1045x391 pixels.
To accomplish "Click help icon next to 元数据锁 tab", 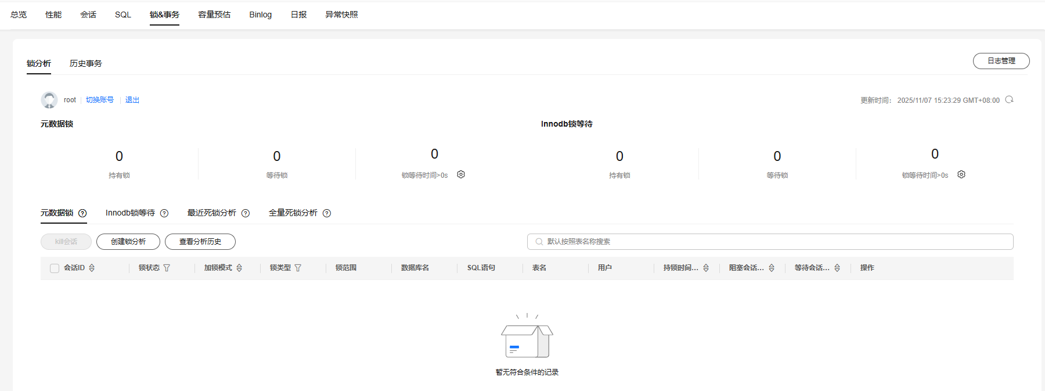I will pos(82,213).
